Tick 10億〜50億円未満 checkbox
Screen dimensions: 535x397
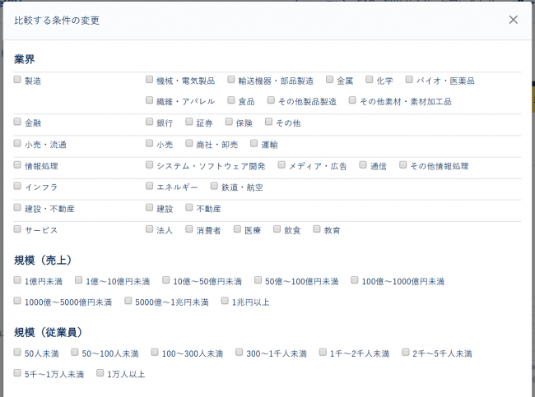pos(165,280)
